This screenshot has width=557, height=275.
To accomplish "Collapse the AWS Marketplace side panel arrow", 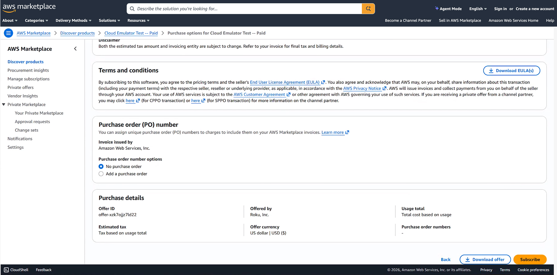I will tap(75, 49).
